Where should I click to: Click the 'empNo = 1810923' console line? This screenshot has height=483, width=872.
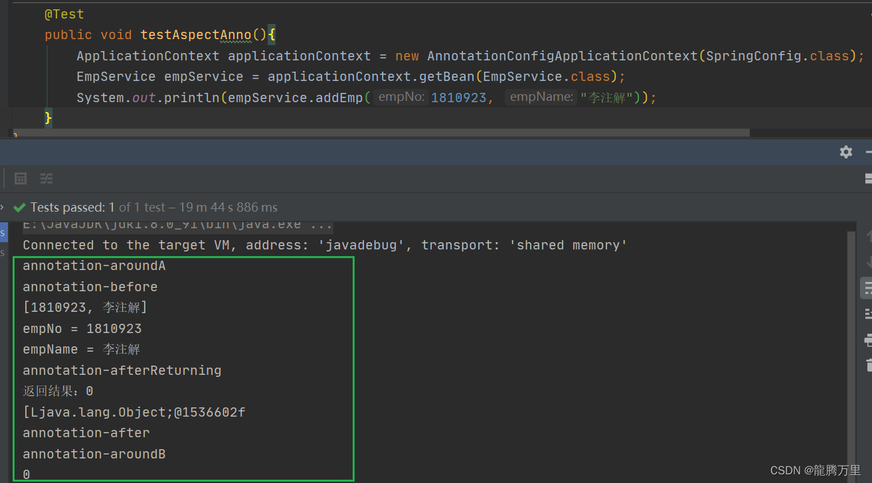[82, 328]
